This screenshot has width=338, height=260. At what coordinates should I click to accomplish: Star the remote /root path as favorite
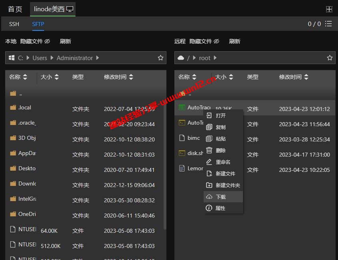pyautogui.click(x=330, y=58)
